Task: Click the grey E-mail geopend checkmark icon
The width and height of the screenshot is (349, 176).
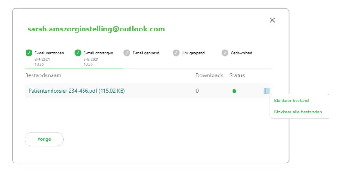Action: pyautogui.click(x=127, y=53)
